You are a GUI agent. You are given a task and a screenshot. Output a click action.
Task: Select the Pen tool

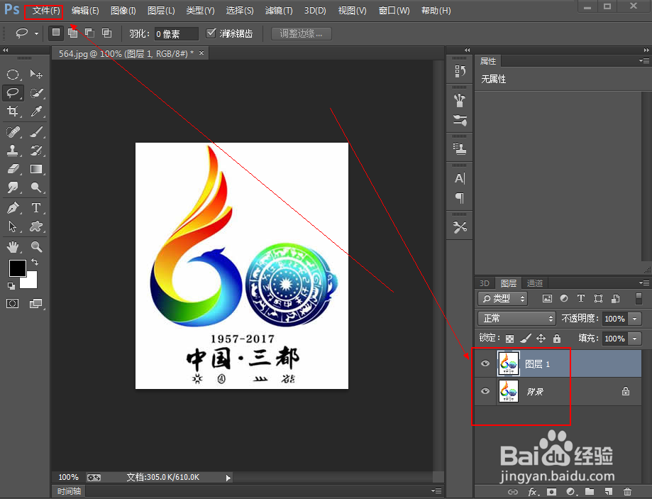click(13, 207)
